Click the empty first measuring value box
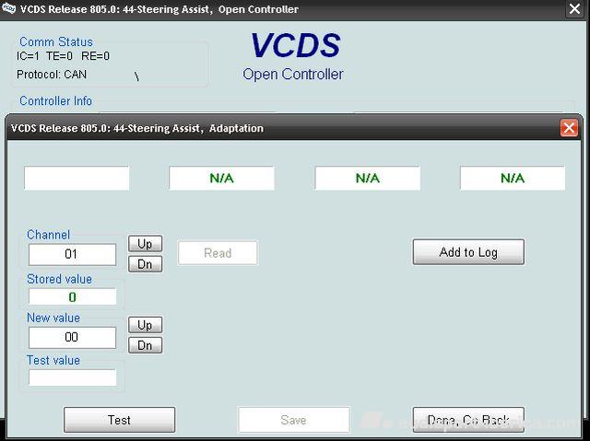 click(77, 178)
